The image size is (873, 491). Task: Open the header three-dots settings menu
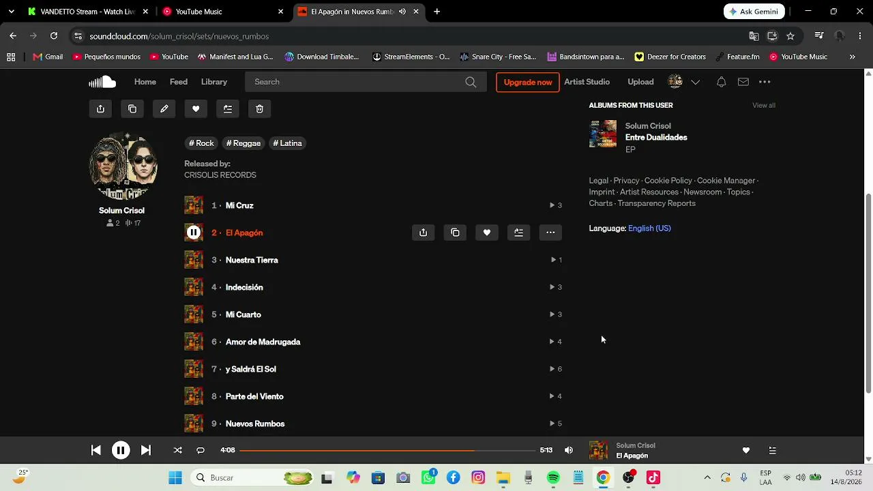coord(765,82)
